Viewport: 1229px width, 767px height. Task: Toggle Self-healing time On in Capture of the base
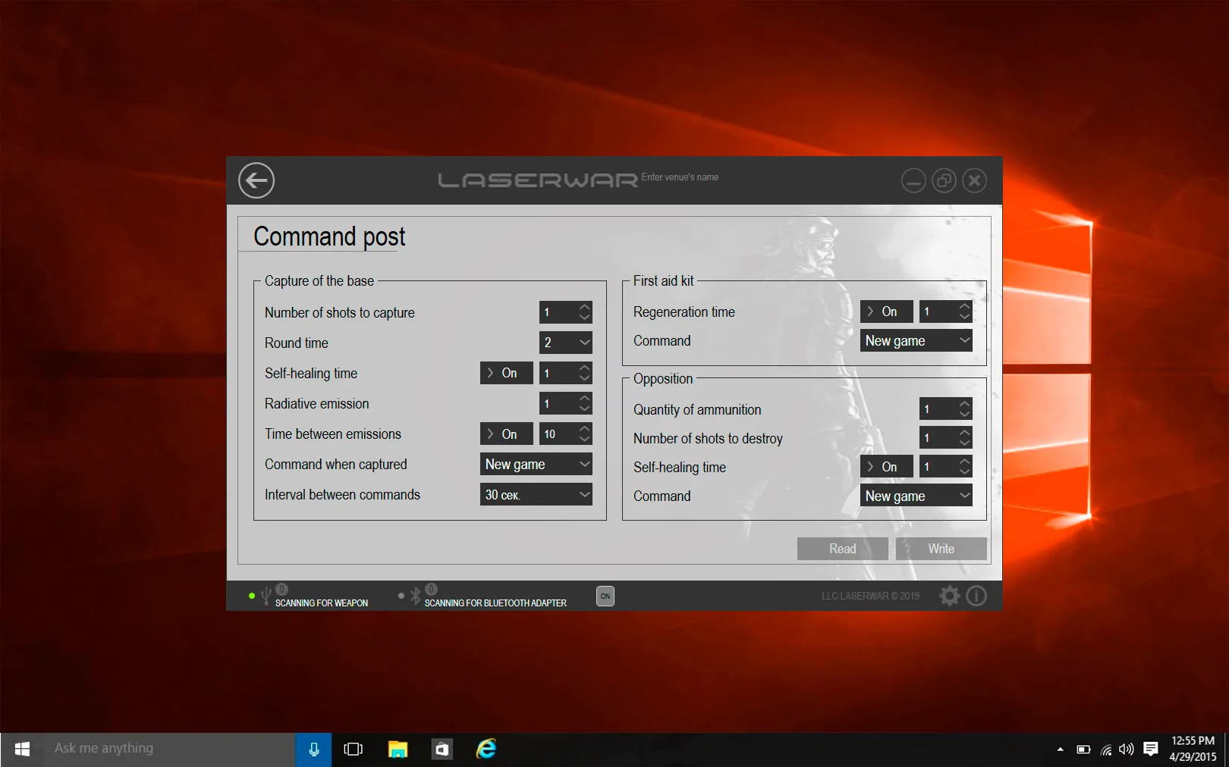(x=507, y=373)
